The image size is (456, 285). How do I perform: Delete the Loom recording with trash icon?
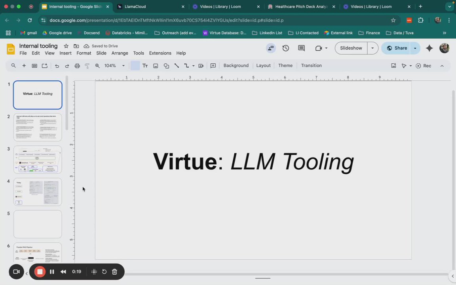tap(114, 272)
